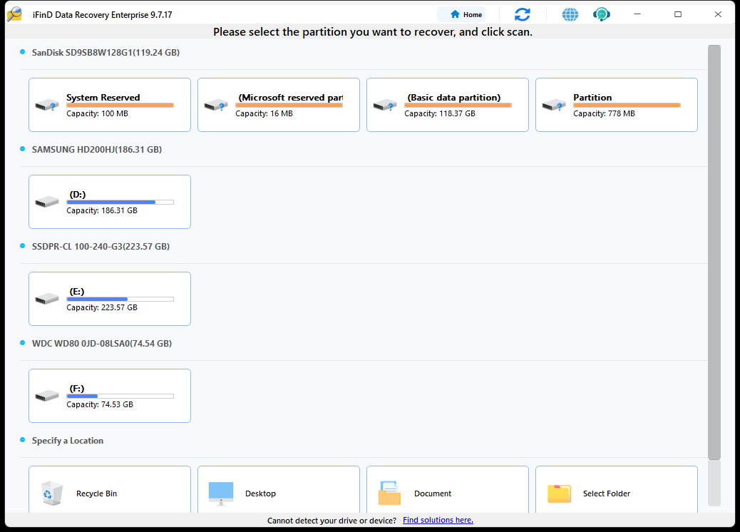Click the Basic data partition drive icon
This screenshot has height=532, width=740.
pos(385,105)
